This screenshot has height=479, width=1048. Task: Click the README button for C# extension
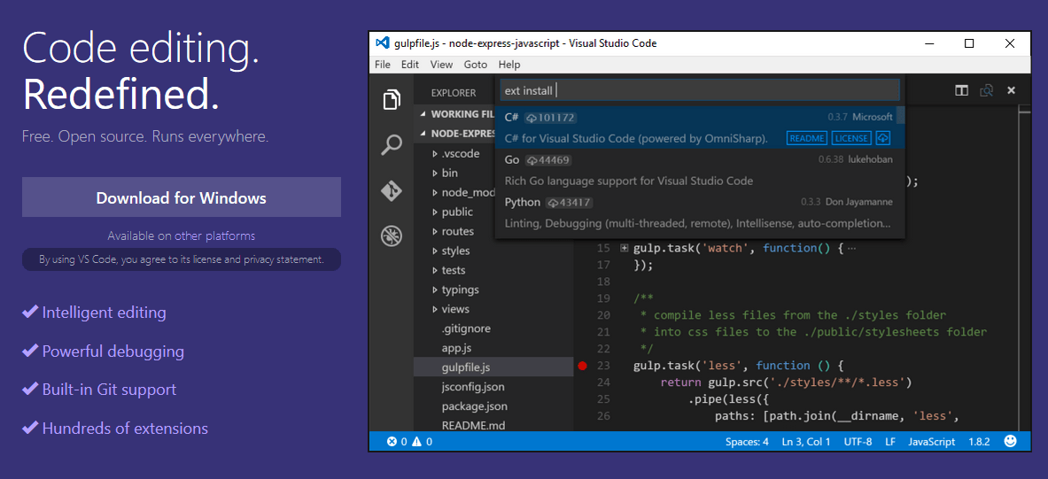(807, 138)
